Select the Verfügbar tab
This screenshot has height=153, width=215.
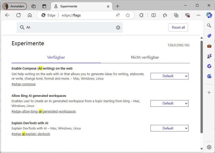click(x=56, y=57)
